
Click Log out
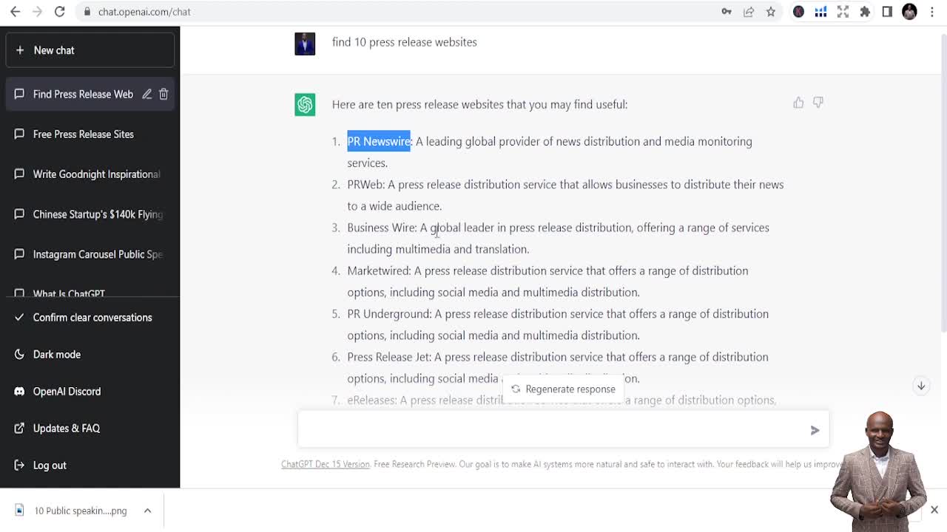click(90, 465)
